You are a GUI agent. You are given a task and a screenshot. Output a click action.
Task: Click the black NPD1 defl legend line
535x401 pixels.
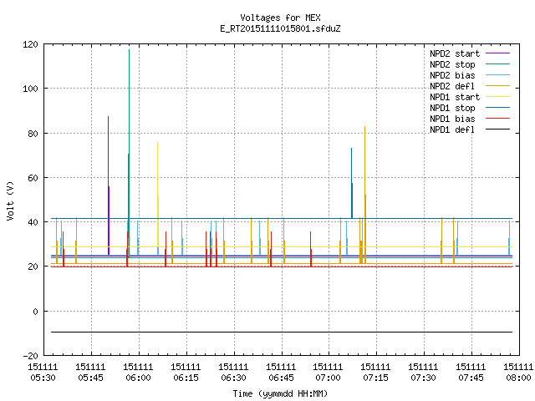(497, 129)
